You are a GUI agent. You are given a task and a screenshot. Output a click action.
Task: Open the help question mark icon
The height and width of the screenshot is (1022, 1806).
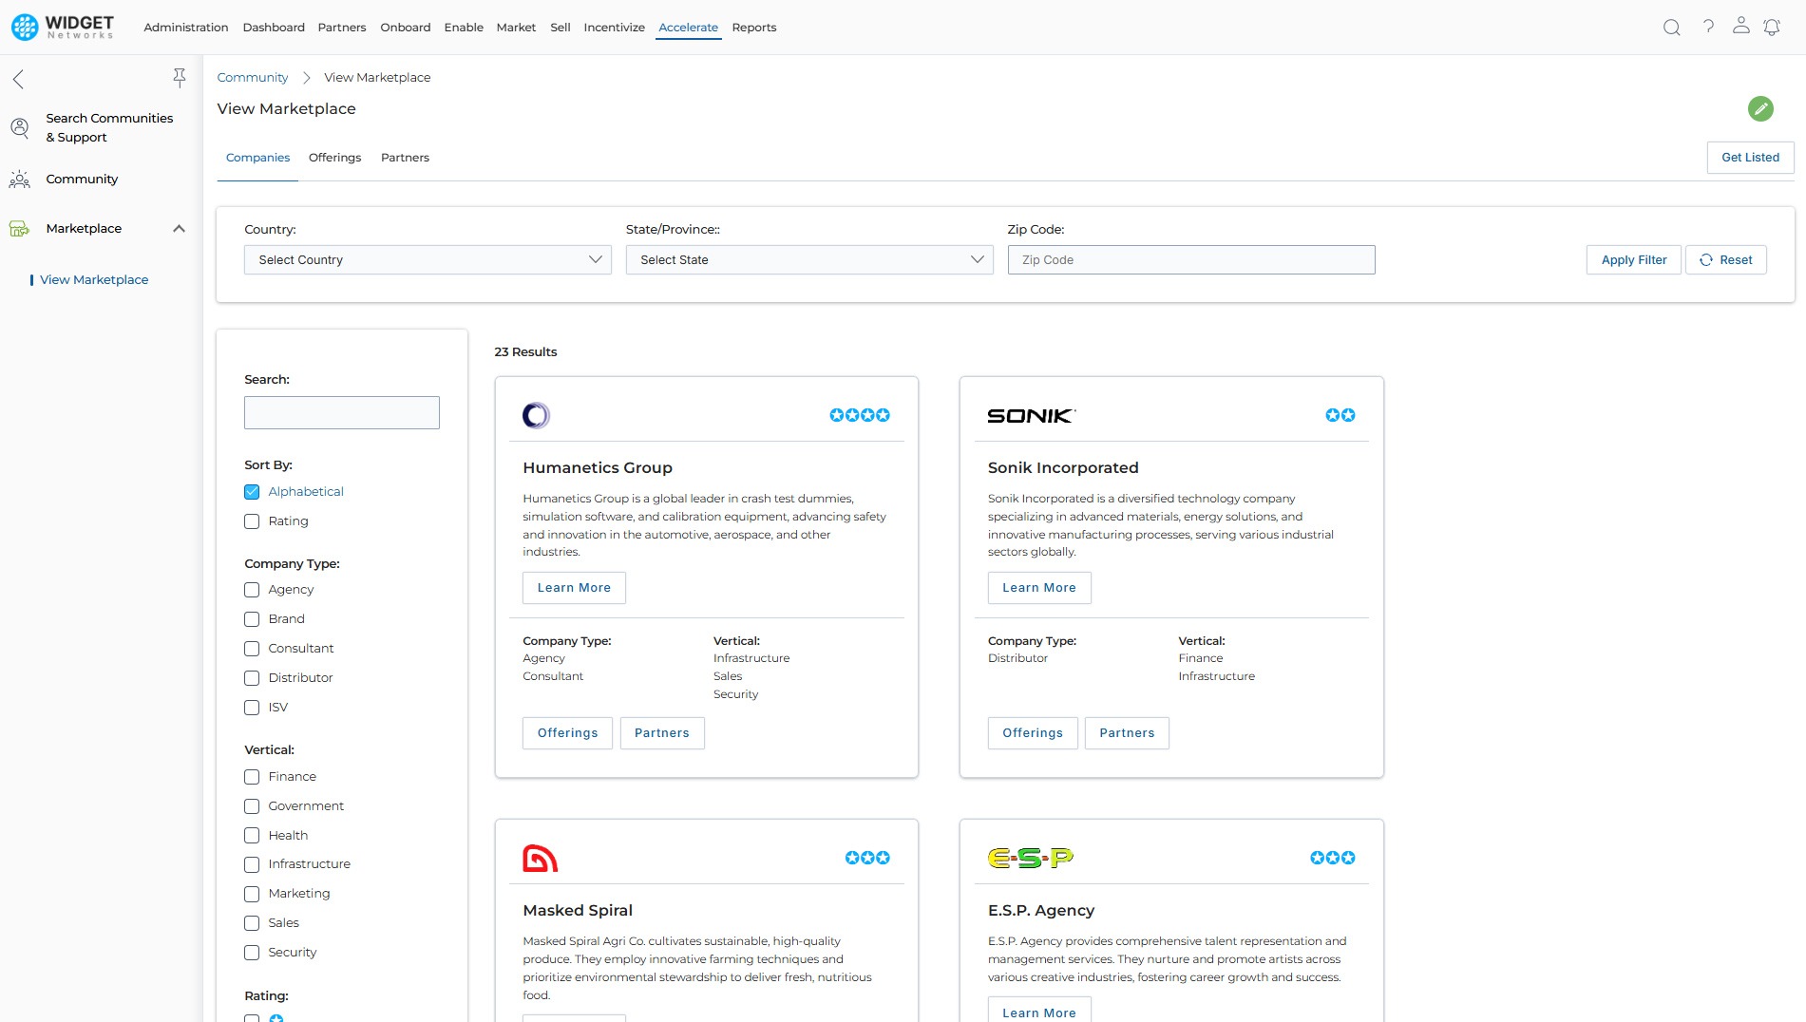click(1707, 27)
